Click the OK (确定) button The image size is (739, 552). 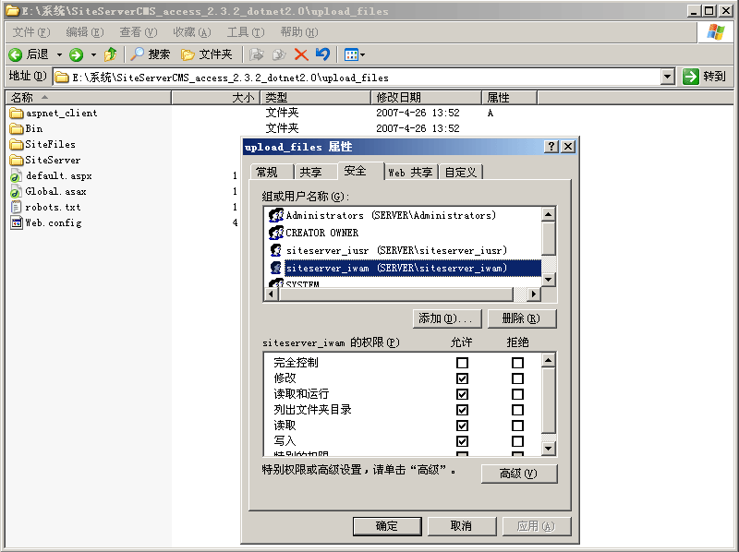coord(387,526)
